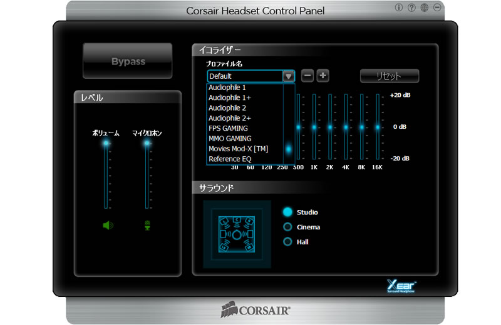Minimize the Corsair control panel
The width and height of the screenshot is (501, 325).
point(437,7)
